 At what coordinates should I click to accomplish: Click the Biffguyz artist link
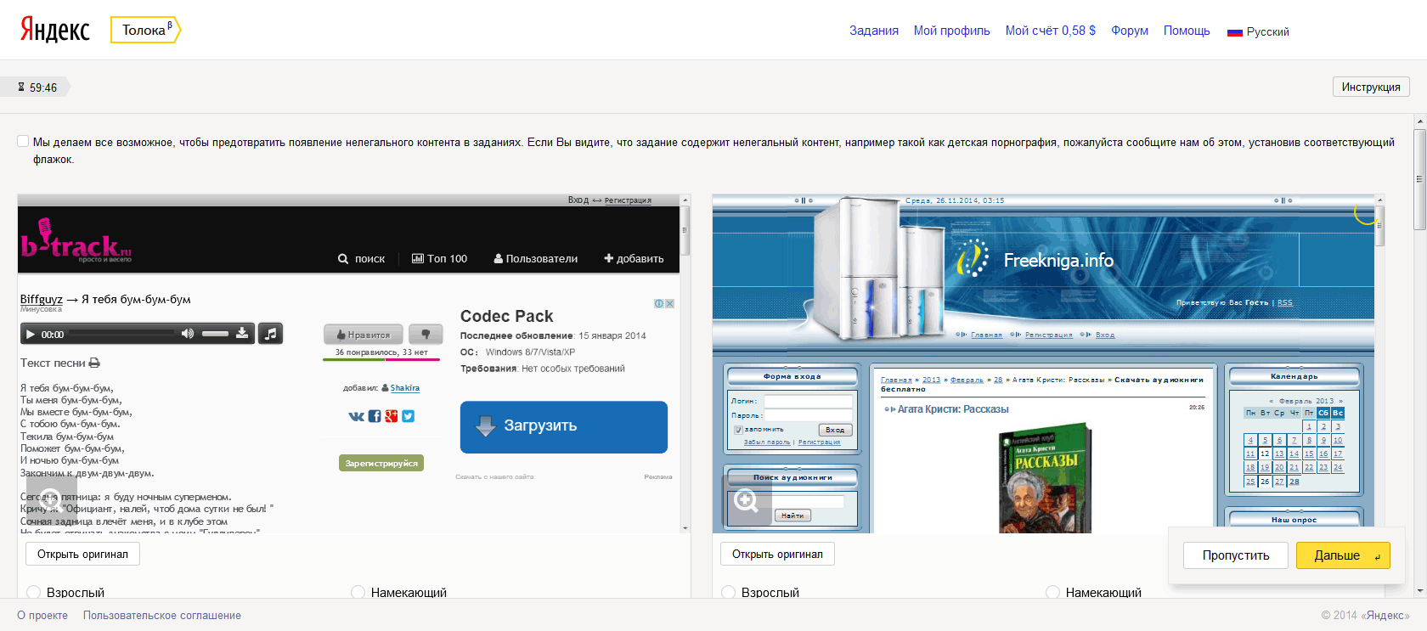(42, 299)
